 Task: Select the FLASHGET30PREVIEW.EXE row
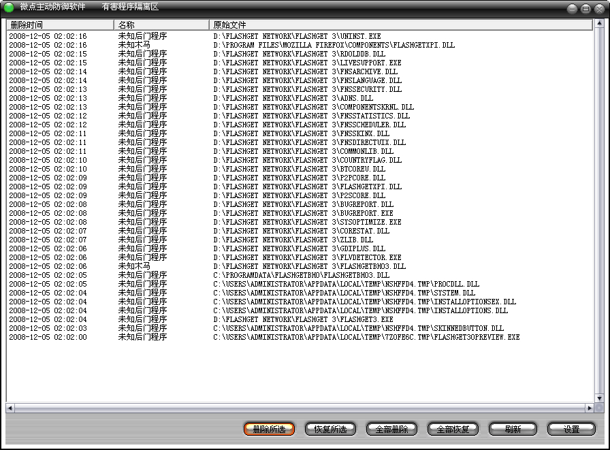[366, 337]
